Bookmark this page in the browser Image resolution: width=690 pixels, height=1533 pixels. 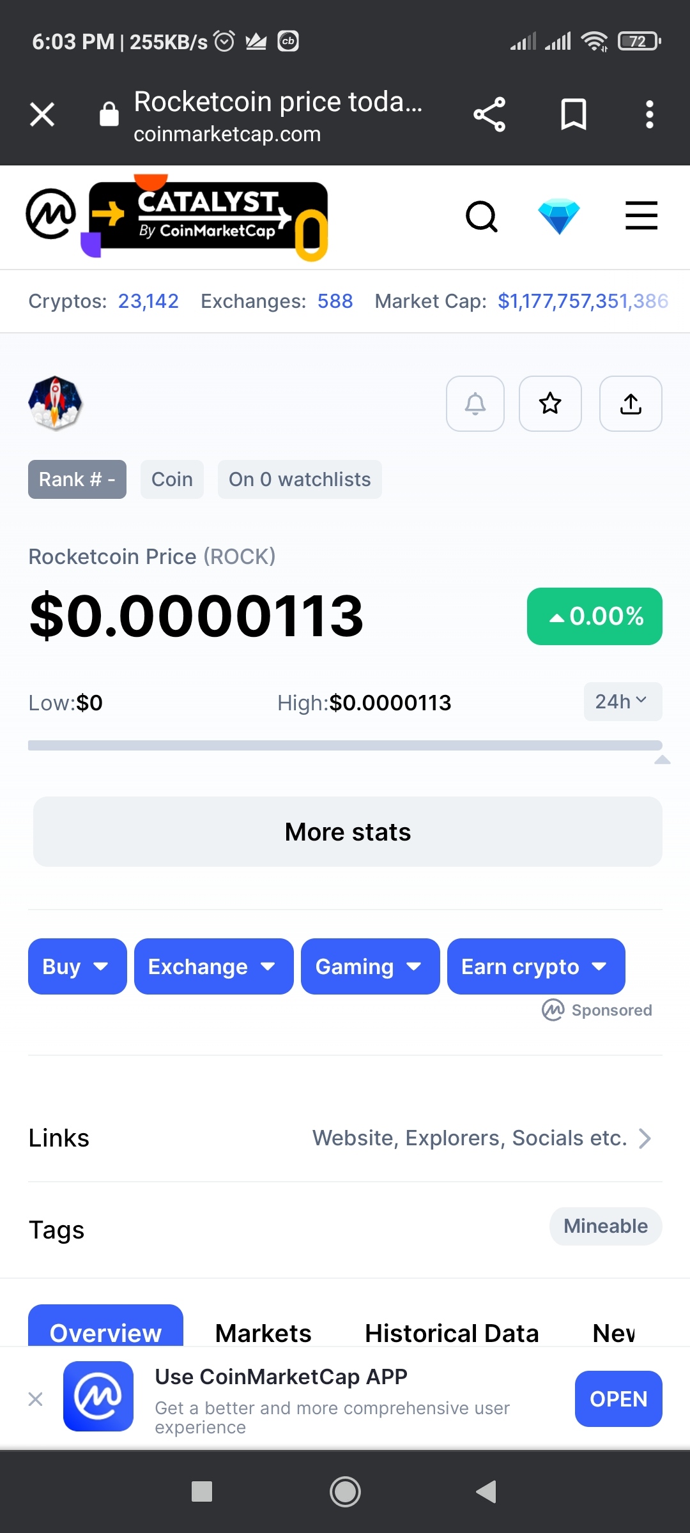pyautogui.click(x=573, y=115)
